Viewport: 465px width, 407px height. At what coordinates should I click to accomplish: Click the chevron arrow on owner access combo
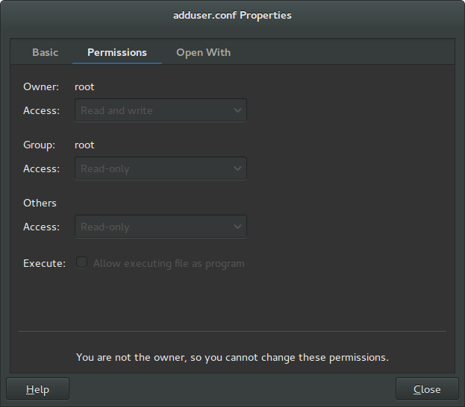237,110
